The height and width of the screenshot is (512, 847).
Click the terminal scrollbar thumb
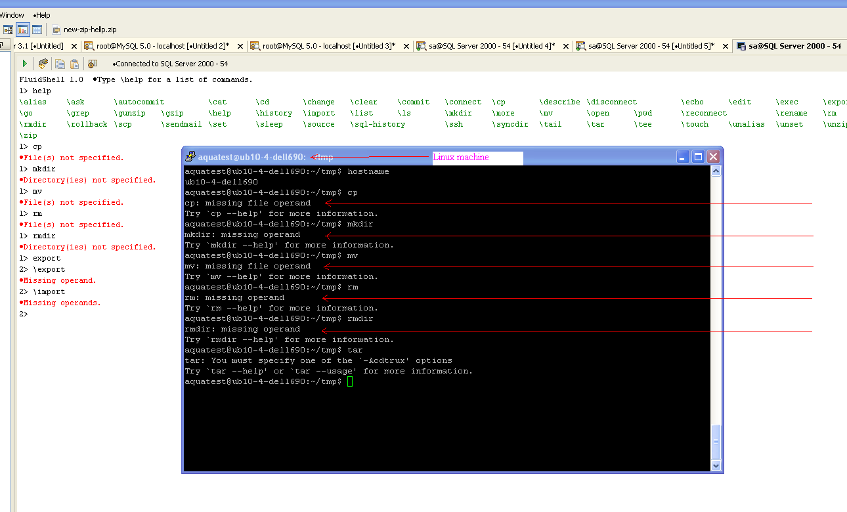tap(716, 442)
